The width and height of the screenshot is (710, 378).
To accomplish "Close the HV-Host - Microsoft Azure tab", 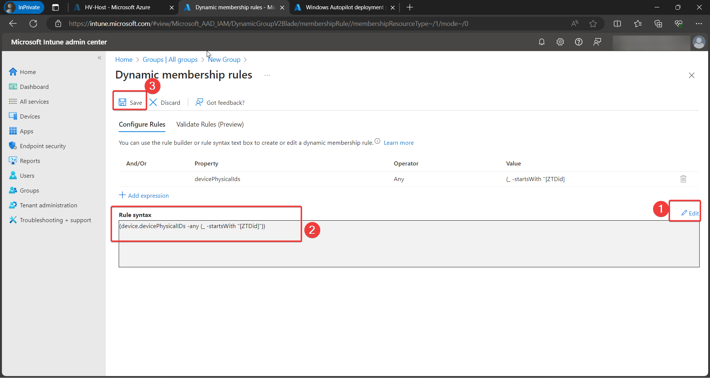I will 172,7.
